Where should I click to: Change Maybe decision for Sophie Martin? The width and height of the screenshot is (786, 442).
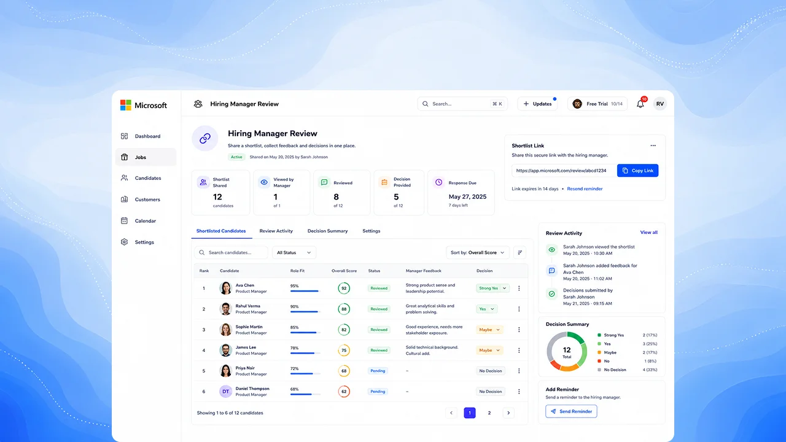pyautogui.click(x=490, y=330)
